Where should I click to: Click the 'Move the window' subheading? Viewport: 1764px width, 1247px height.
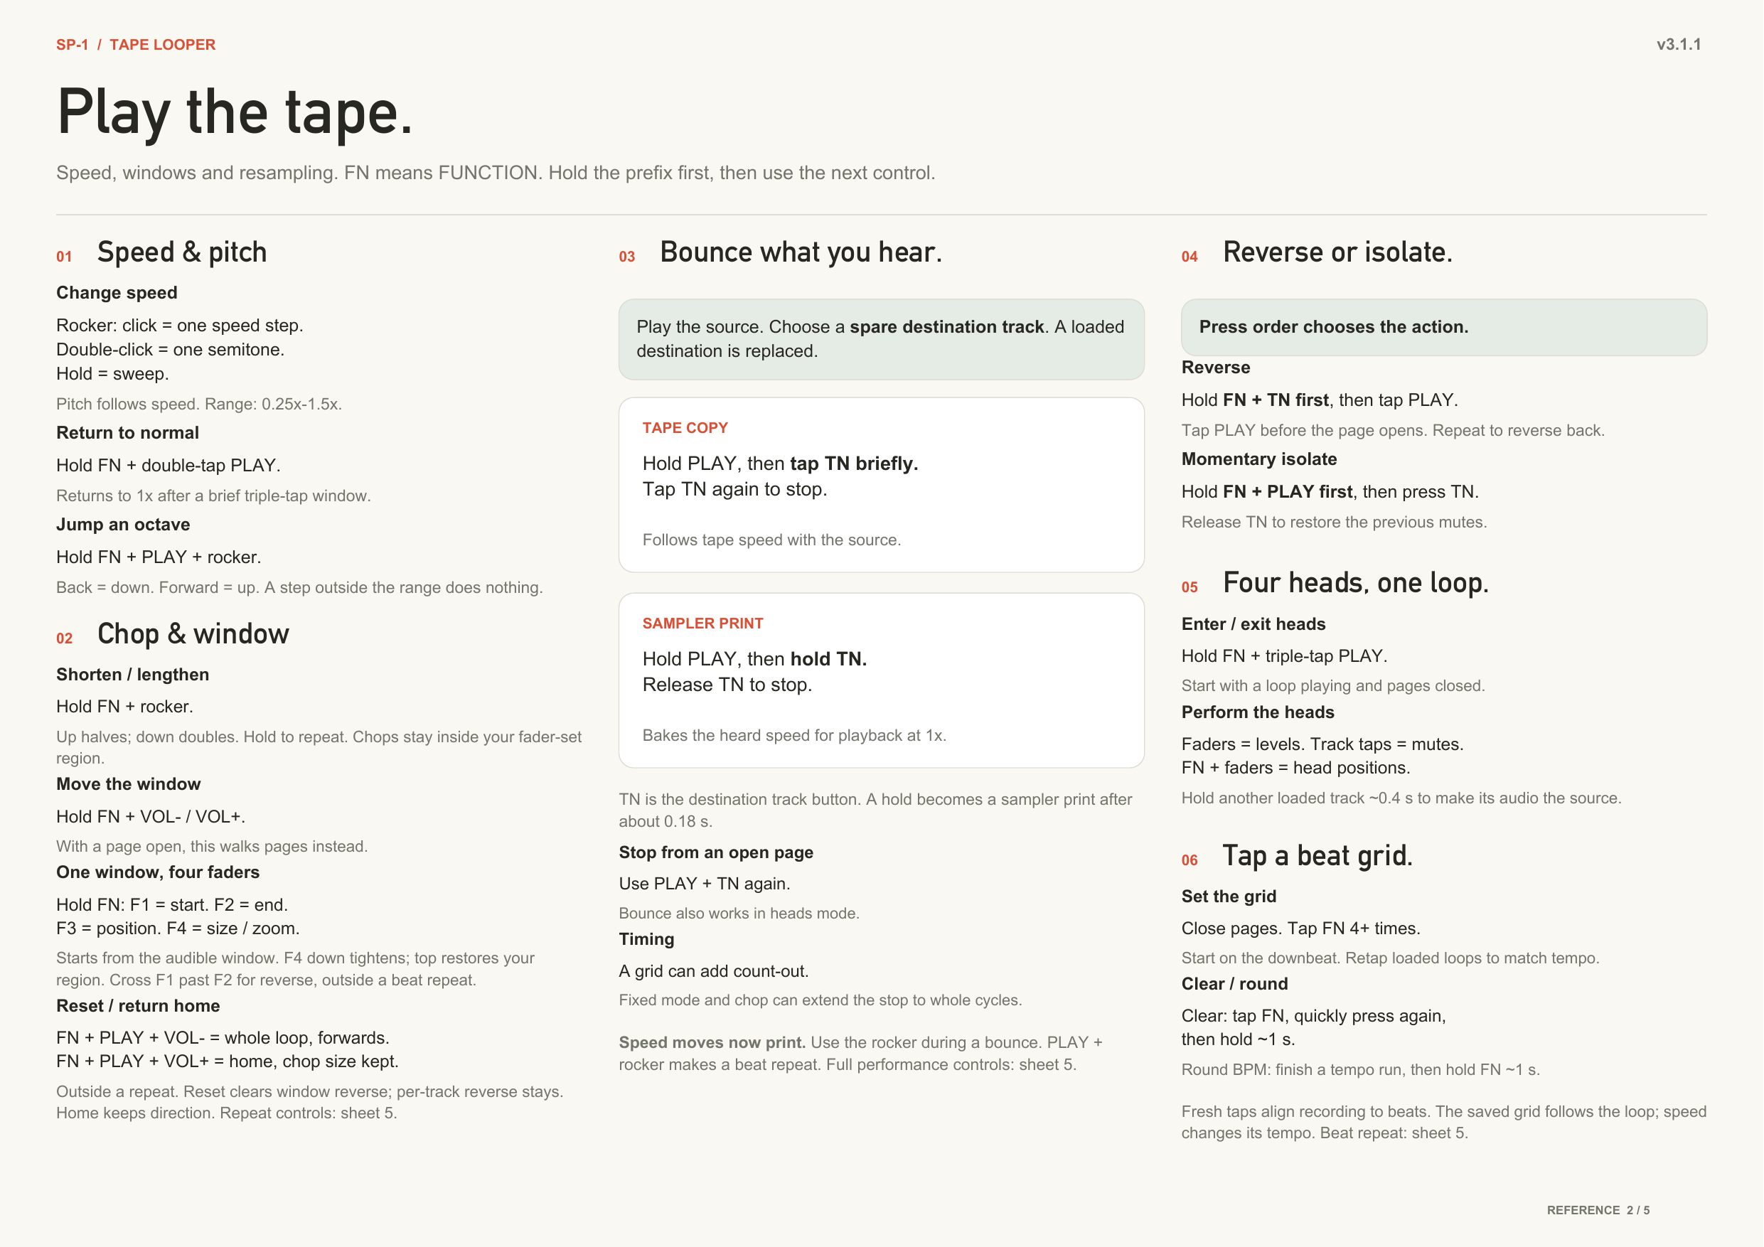click(x=128, y=783)
